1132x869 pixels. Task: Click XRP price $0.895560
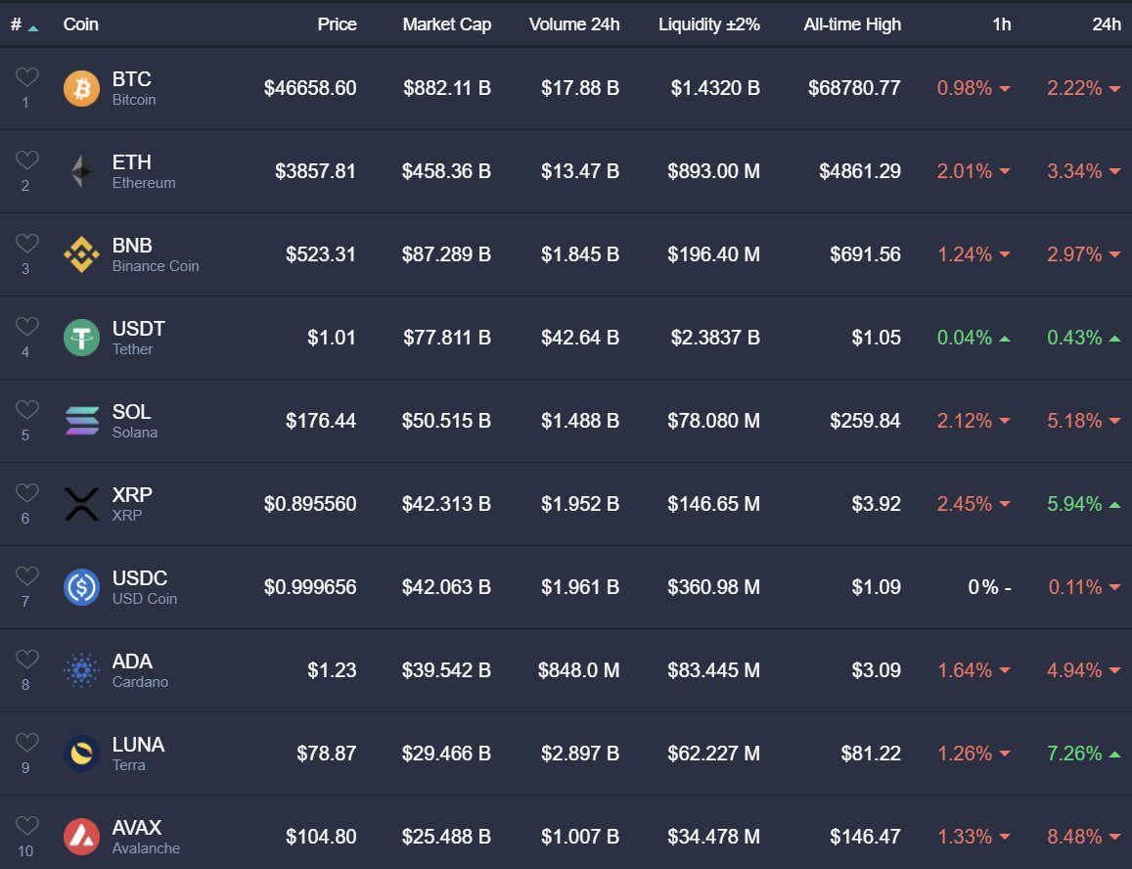[x=310, y=503]
